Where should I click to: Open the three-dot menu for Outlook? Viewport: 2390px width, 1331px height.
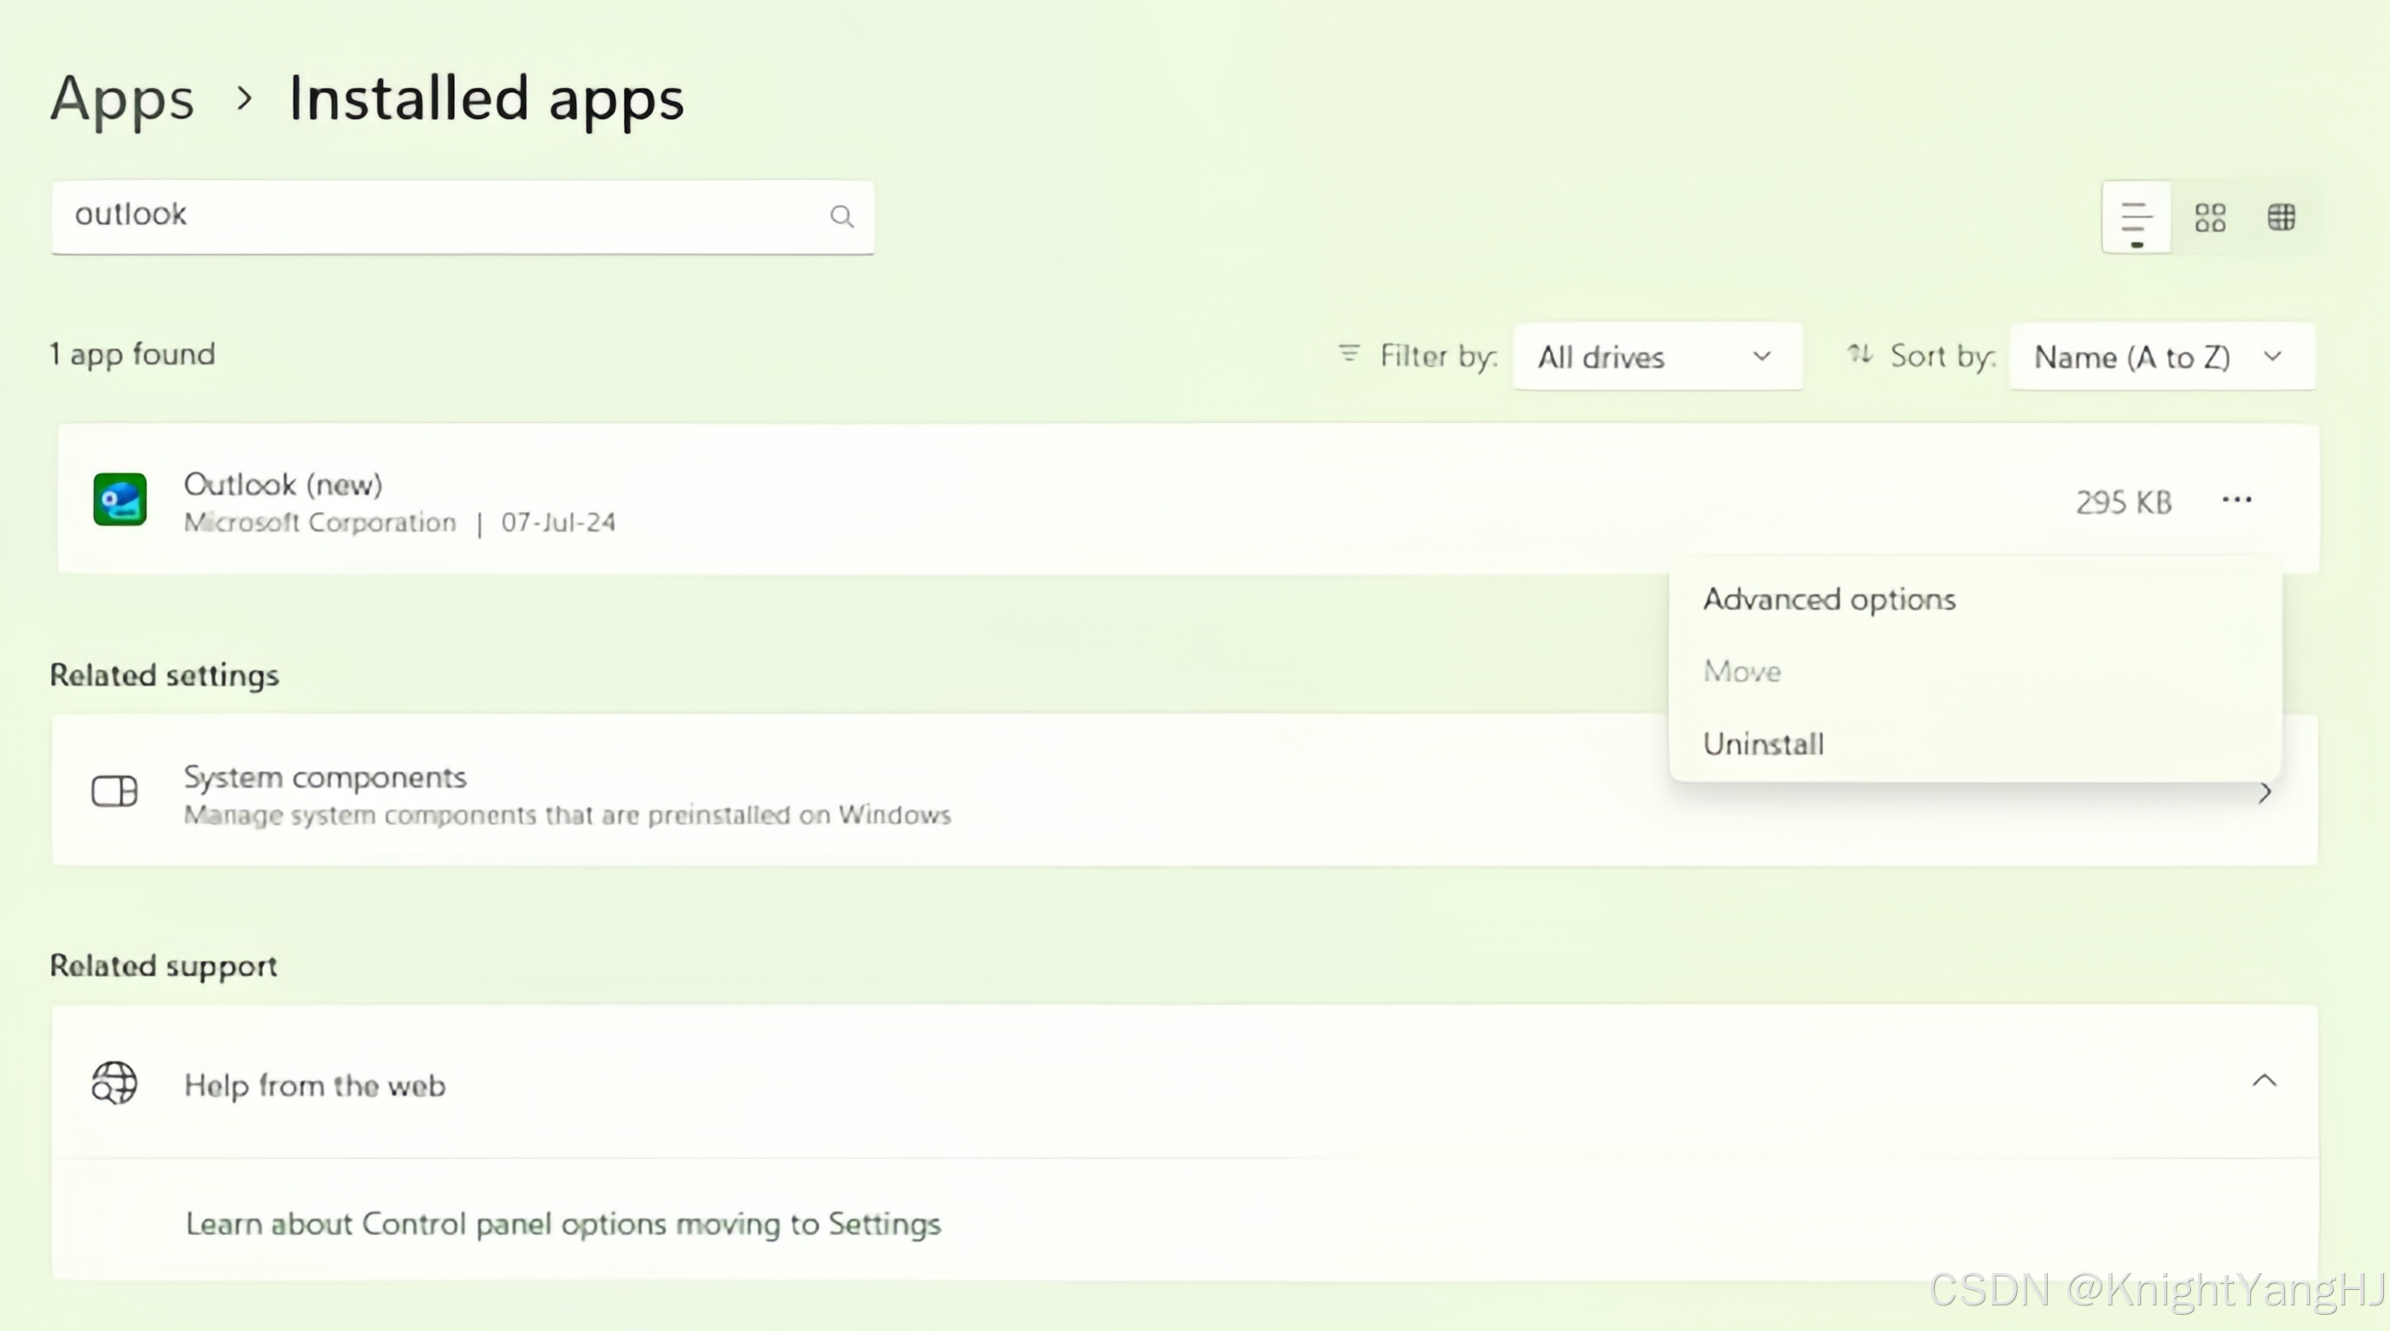(2236, 500)
